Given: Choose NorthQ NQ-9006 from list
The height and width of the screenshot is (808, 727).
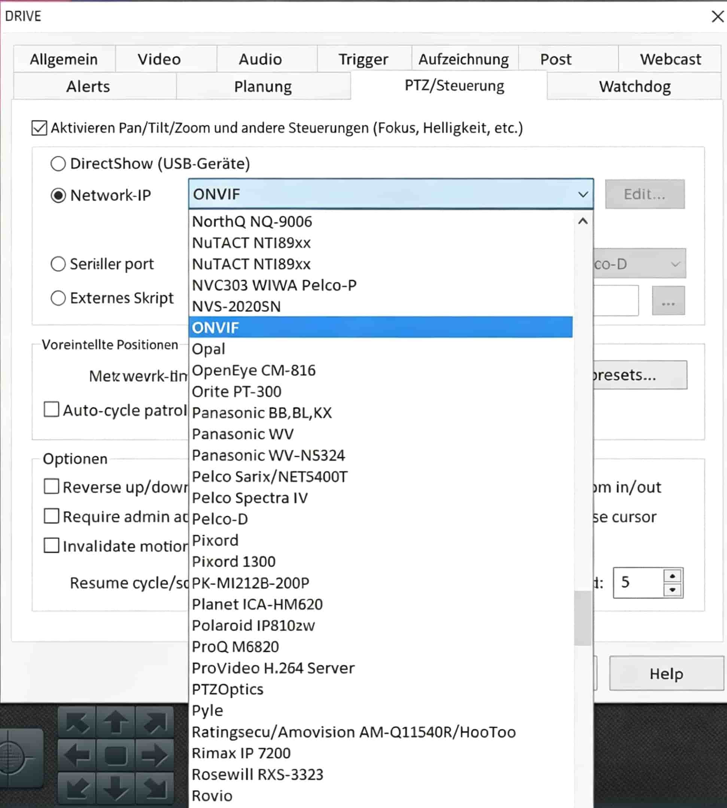Looking at the screenshot, I should (381, 221).
